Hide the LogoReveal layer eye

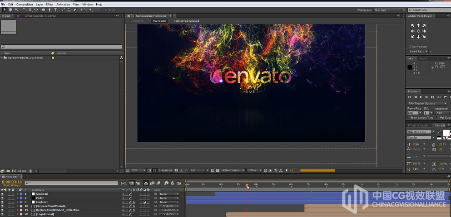point(2,214)
